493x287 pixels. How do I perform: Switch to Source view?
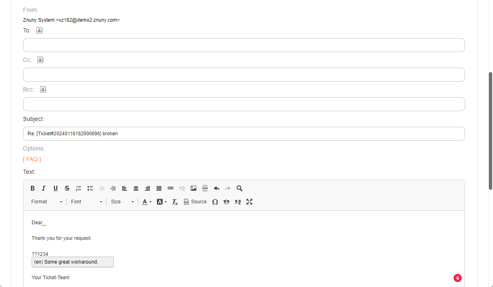tap(195, 202)
